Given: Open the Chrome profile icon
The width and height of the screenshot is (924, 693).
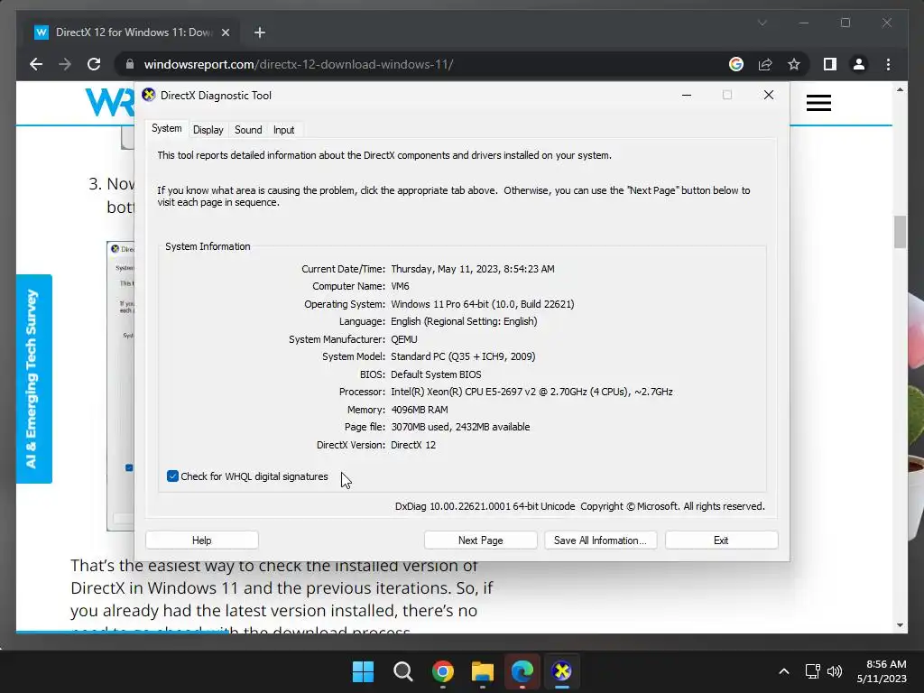Looking at the screenshot, I should tap(859, 64).
